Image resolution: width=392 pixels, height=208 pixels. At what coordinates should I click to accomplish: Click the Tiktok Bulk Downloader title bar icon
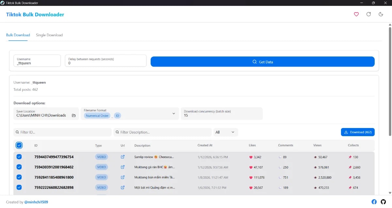[x=3, y=2]
